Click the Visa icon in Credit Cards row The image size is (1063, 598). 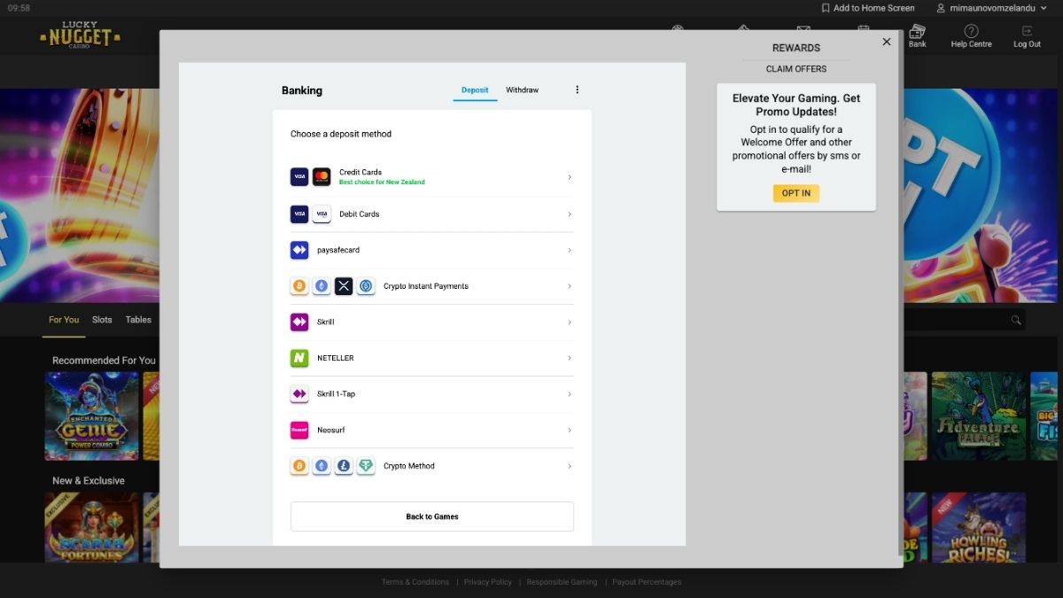(299, 177)
